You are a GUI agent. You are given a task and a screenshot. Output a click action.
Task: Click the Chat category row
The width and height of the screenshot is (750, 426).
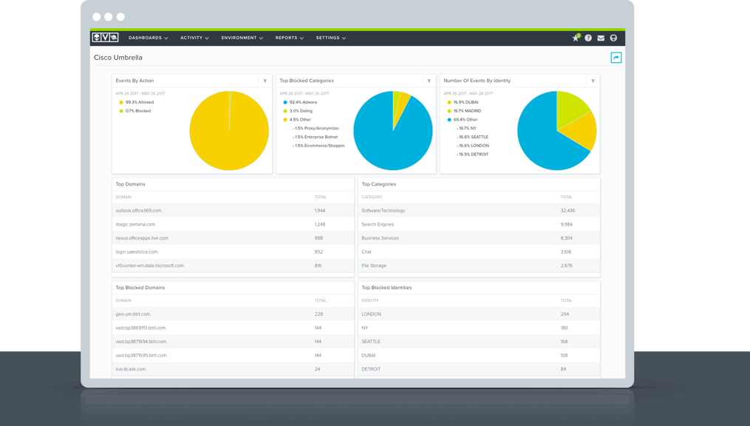click(480, 251)
